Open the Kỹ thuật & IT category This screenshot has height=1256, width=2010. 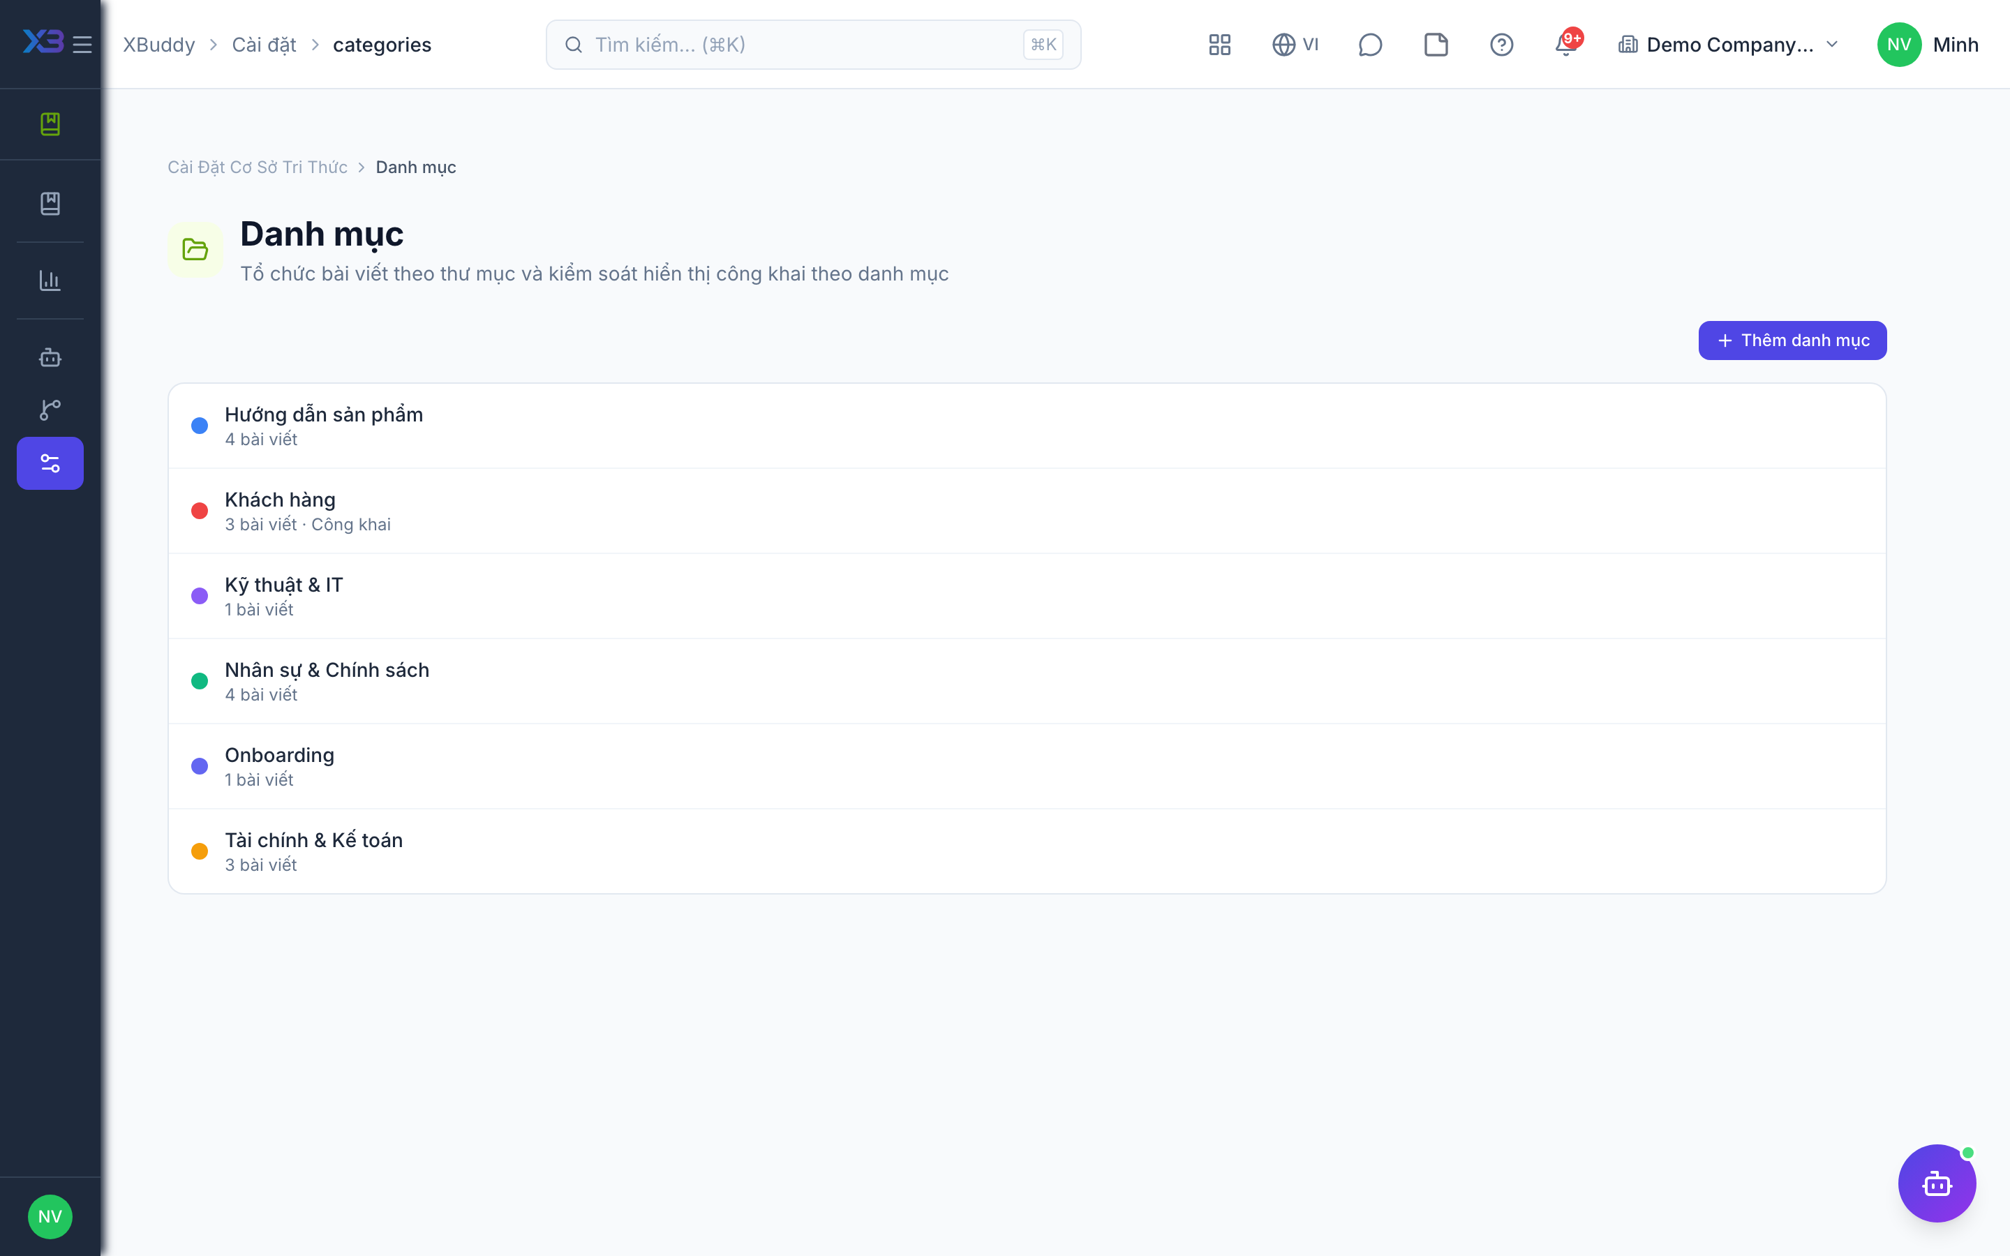pyautogui.click(x=1027, y=596)
